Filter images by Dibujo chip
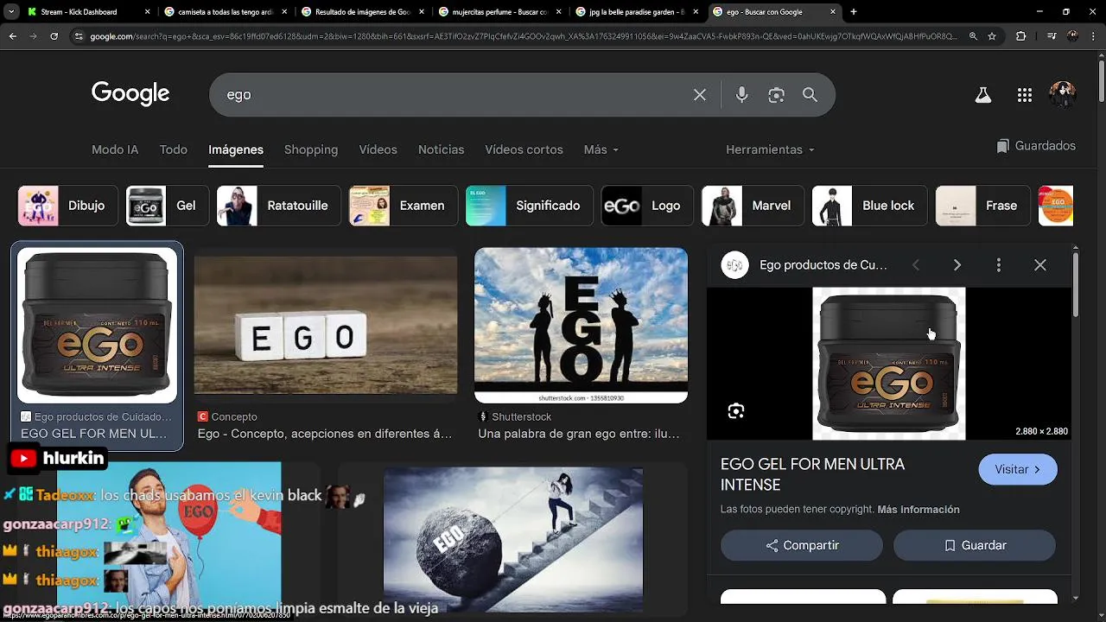Viewport: 1106px width, 622px height. [x=67, y=206]
